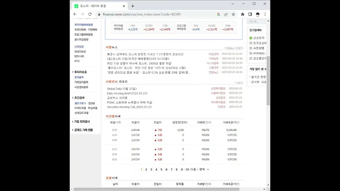340x191 pixels.
Task: Open the IPO sidebar link
Action: pyautogui.click(x=77, y=61)
